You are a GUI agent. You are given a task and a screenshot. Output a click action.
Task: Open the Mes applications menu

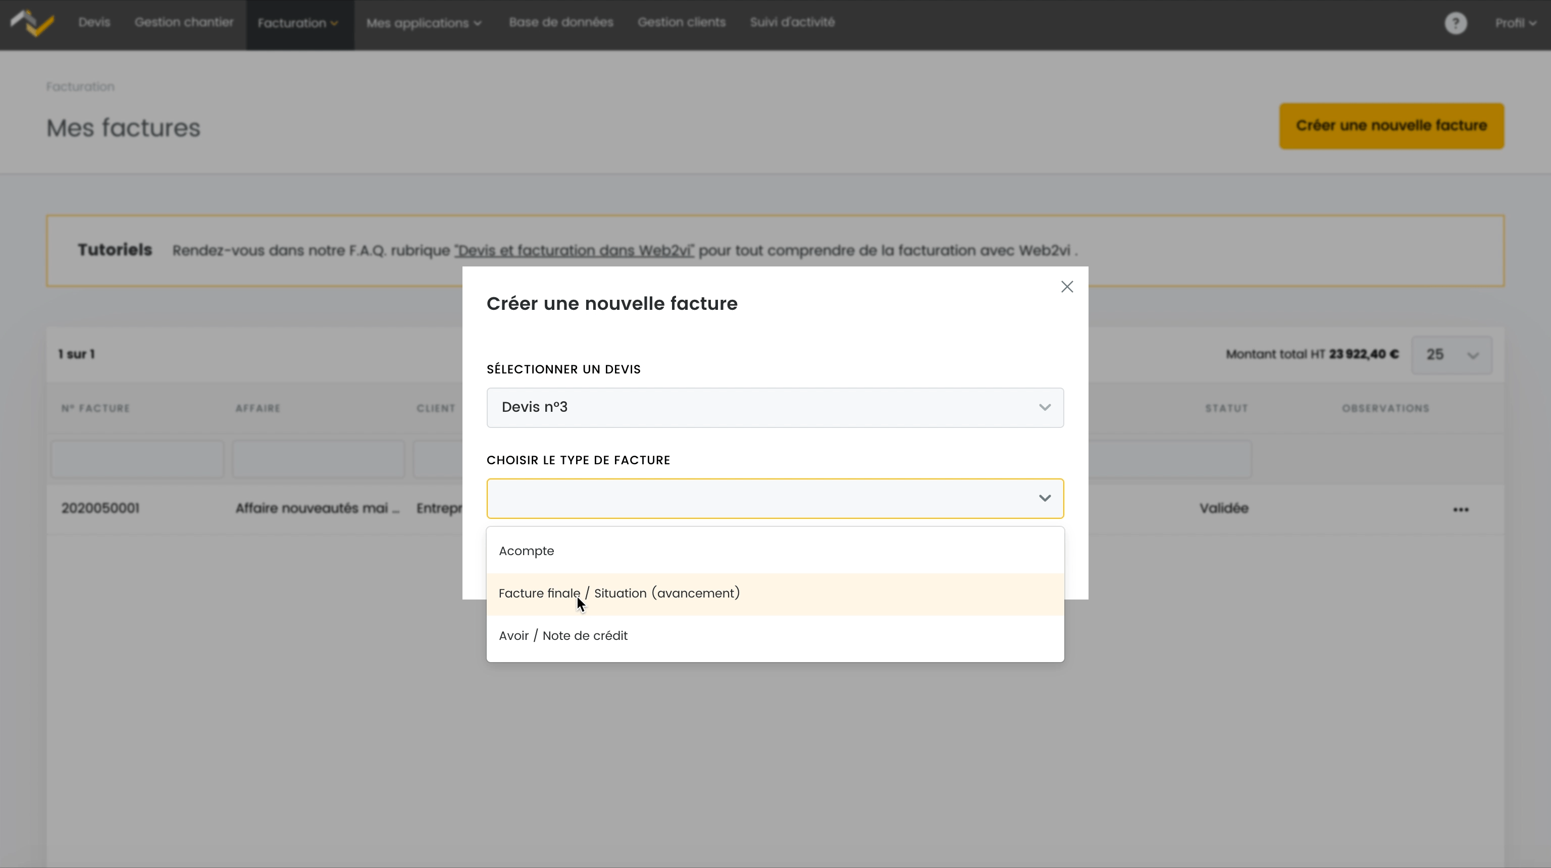pyautogui.click(x=424, y=24)
